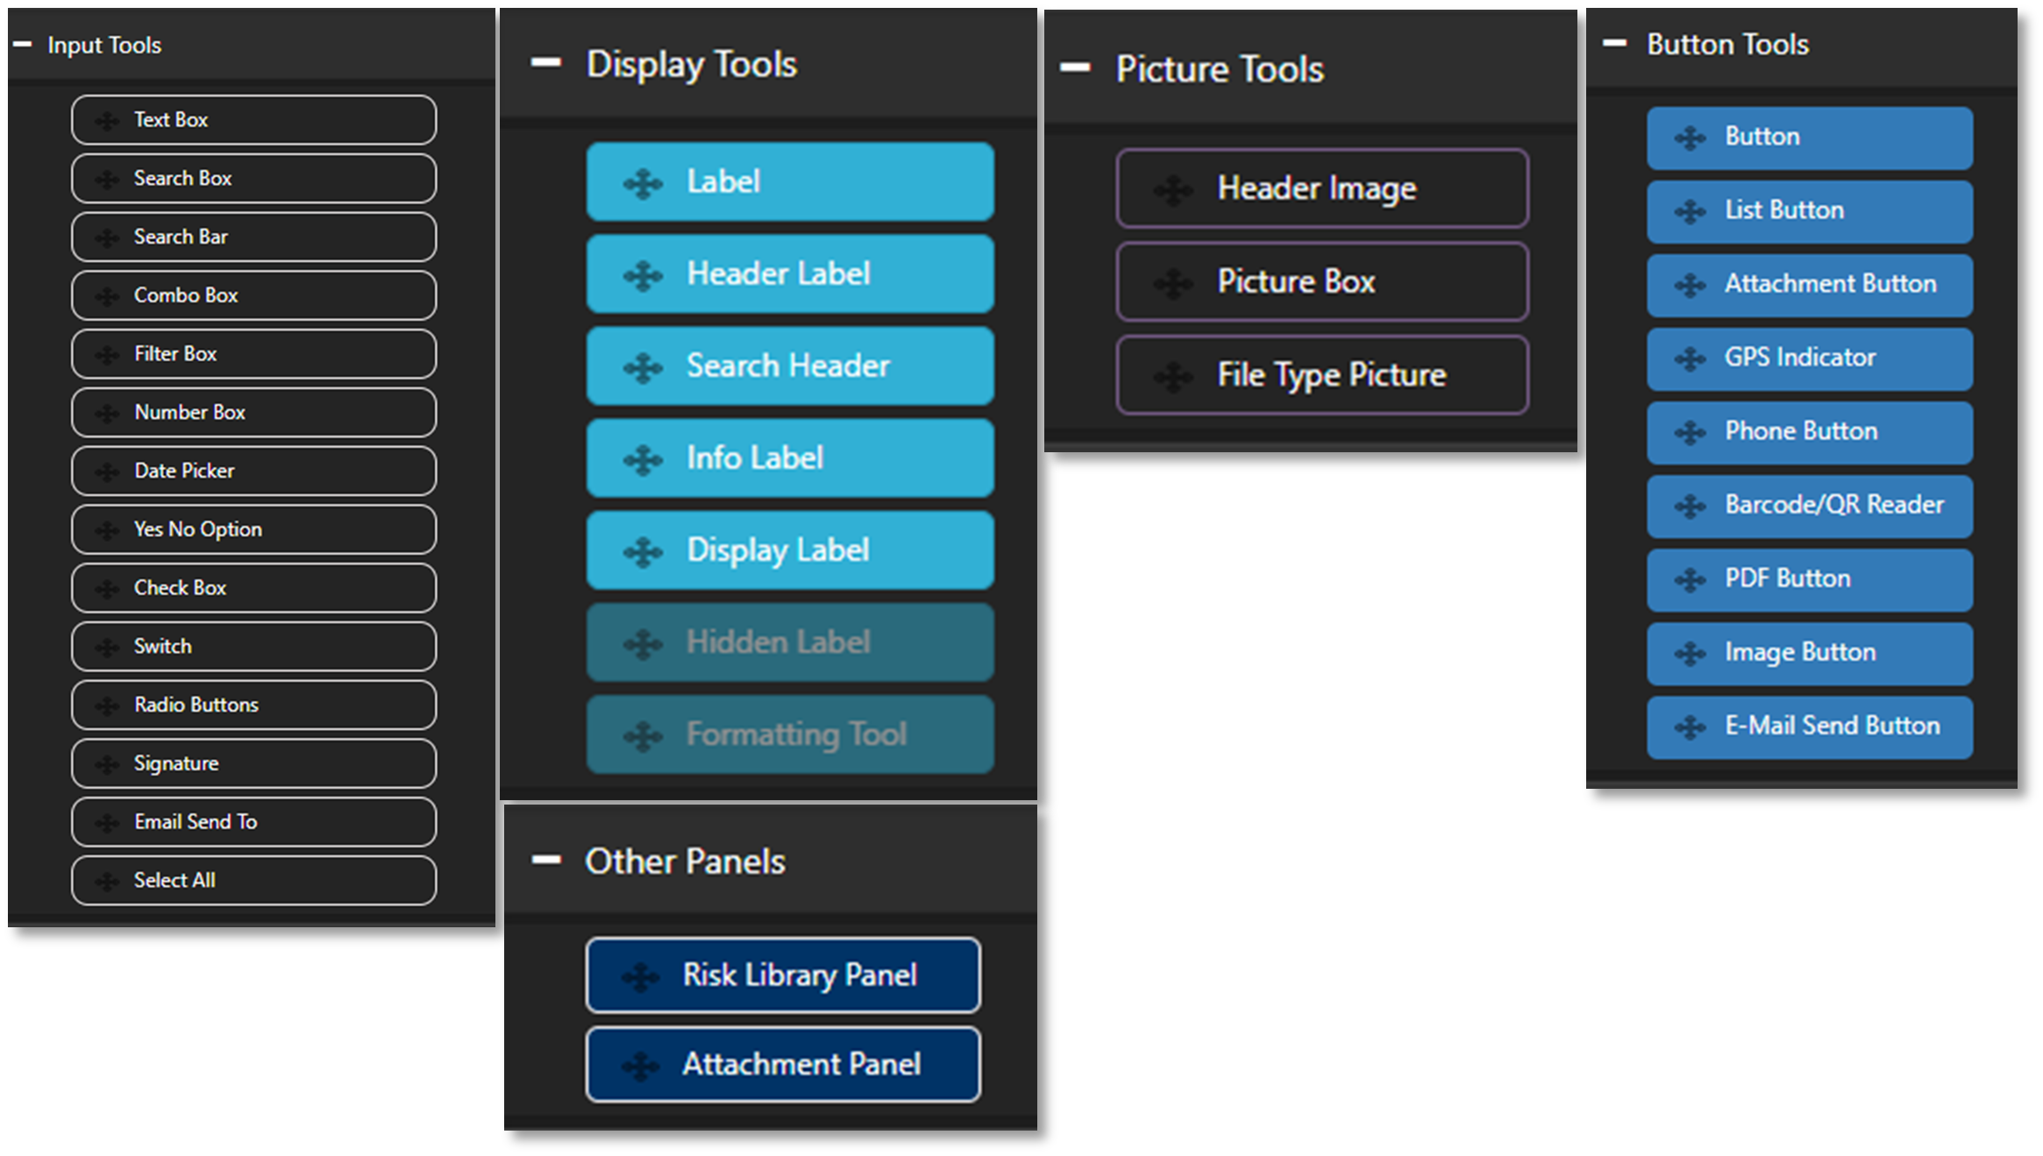This screenshot has height=1156, width=2043.
Task: Select the Switch input tool
Action: click(x=253, y=647)
